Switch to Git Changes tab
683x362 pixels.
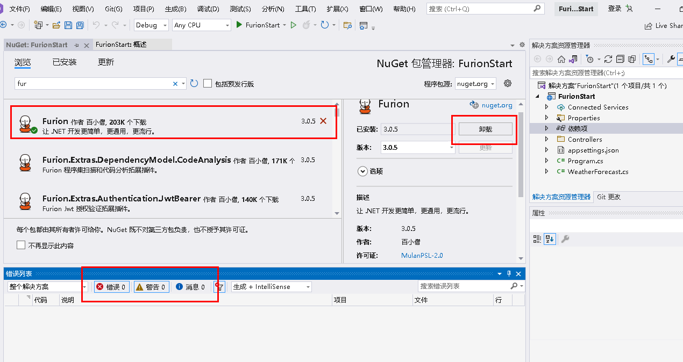609,197
